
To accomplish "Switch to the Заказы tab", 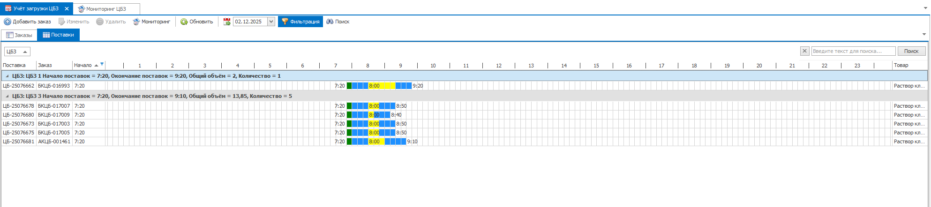I will point(19,35).
